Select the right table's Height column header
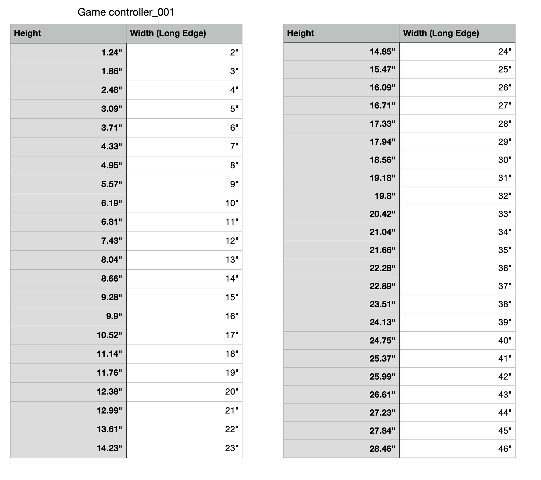541x480 pixels. [x=341, y=33]
